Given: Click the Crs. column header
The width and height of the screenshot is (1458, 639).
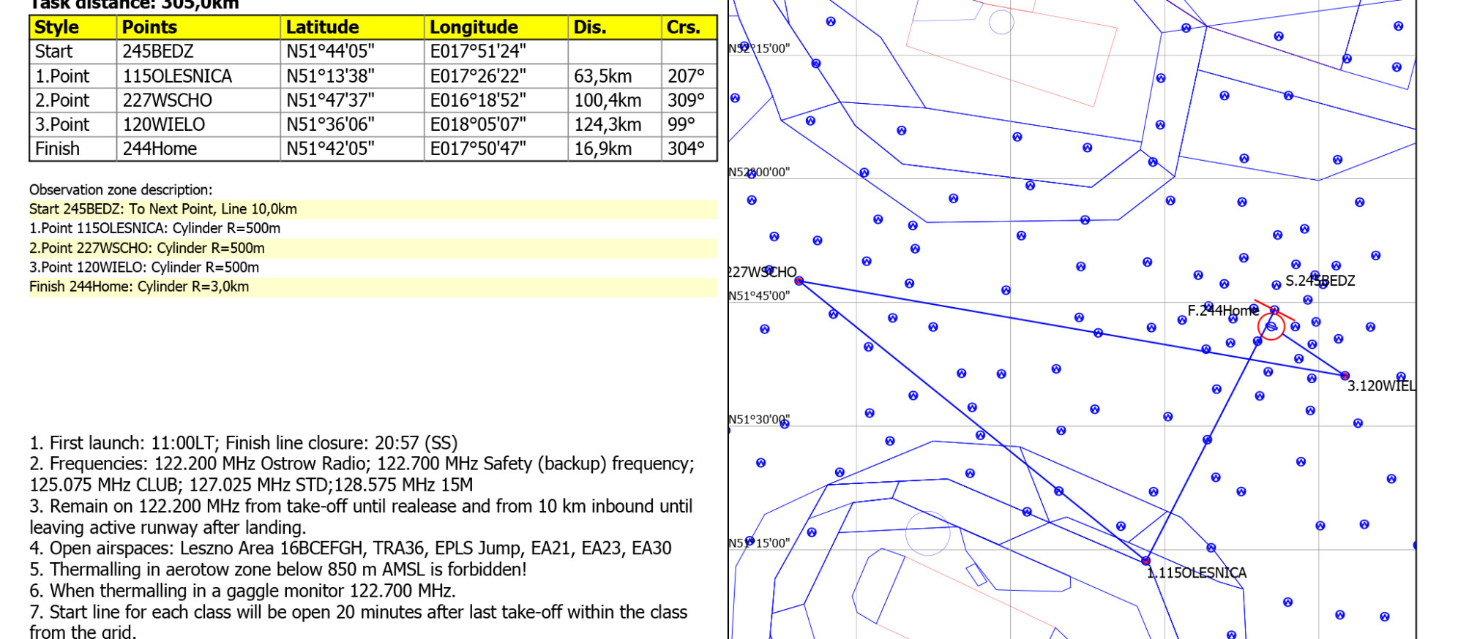Looking at the screenshot, I should tap(683, 27).
